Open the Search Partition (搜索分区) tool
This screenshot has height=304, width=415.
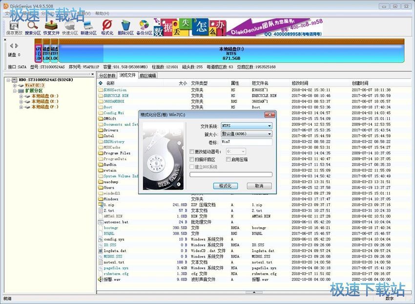[33, 28]
